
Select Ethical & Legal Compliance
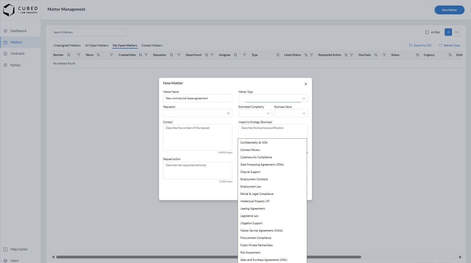click(x=272, y=194)
